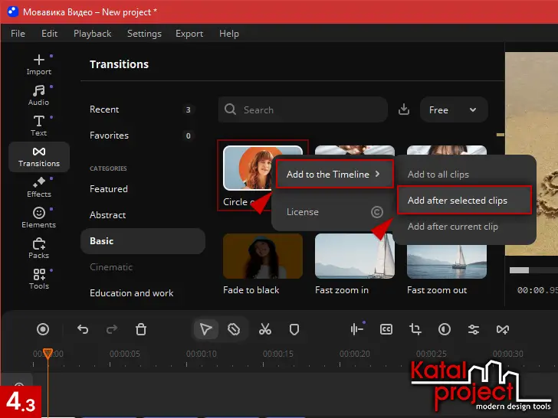Viewport: 558px width, 418px height.
Task: Open the Free filter dropdown
Action: click(x=453, y=110)
